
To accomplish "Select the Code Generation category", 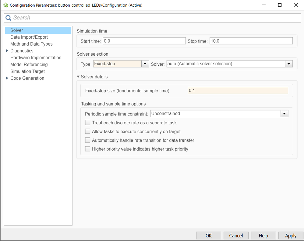I will coord(27,78).
